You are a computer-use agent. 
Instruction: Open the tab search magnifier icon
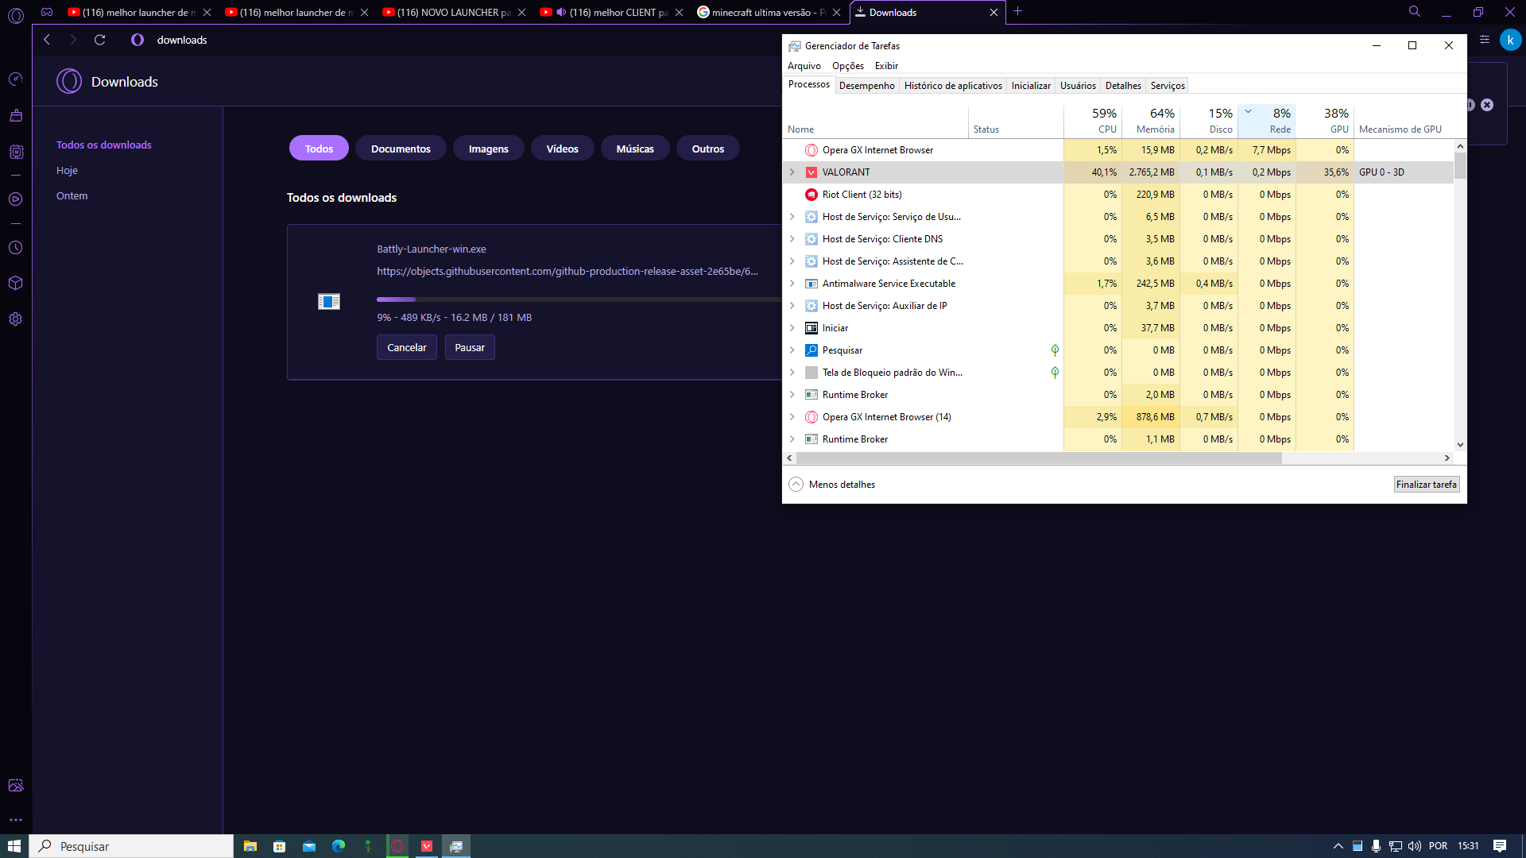tap(1415, 12)
